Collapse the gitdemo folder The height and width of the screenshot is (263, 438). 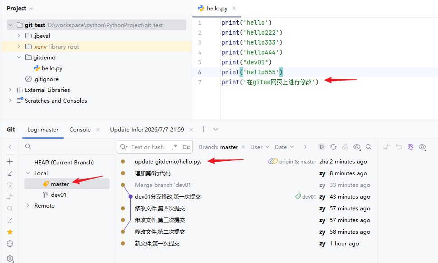pos(19,58)
